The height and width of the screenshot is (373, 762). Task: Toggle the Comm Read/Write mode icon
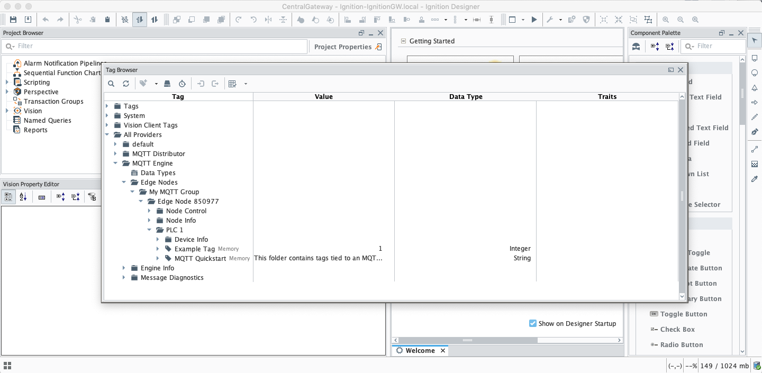(x=155, y=20)
